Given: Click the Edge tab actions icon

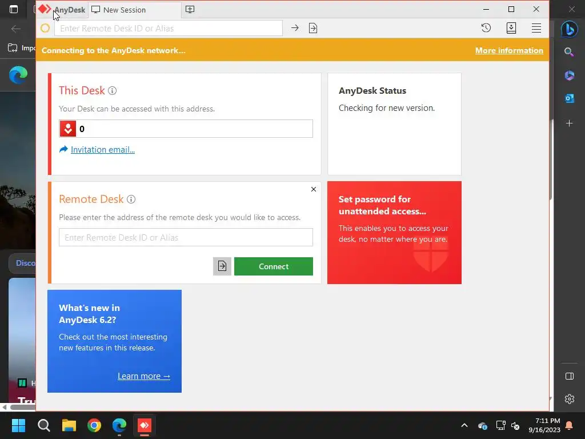Looking at the screenshot, I should point(14,9).
